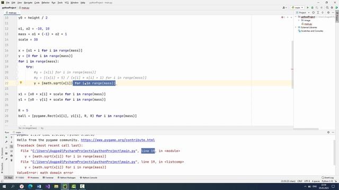Hide the Project panel with minus icon
This screenshot has height=190, width=339.
point(333,13)
